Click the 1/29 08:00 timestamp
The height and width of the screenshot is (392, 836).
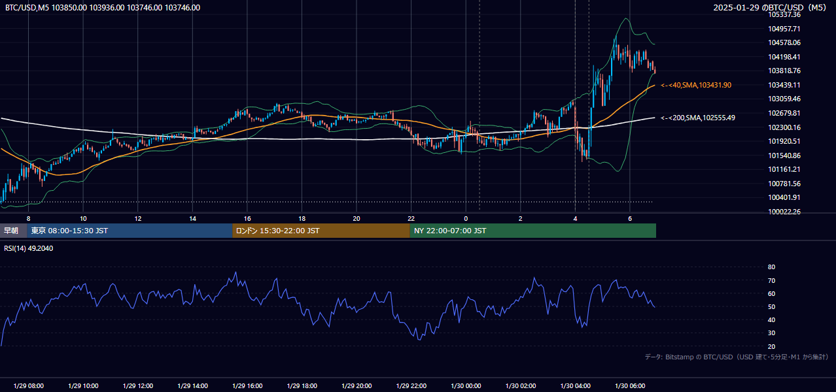[29, 386]
